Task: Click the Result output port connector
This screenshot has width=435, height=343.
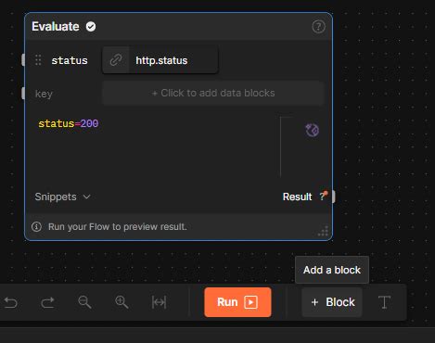Action: point(333,197)
